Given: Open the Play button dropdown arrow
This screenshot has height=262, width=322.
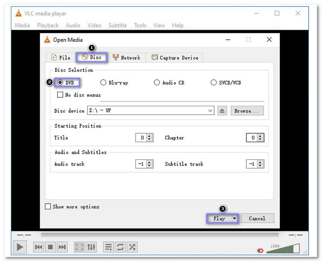Looking at the screenshot, I should point(235,219).
